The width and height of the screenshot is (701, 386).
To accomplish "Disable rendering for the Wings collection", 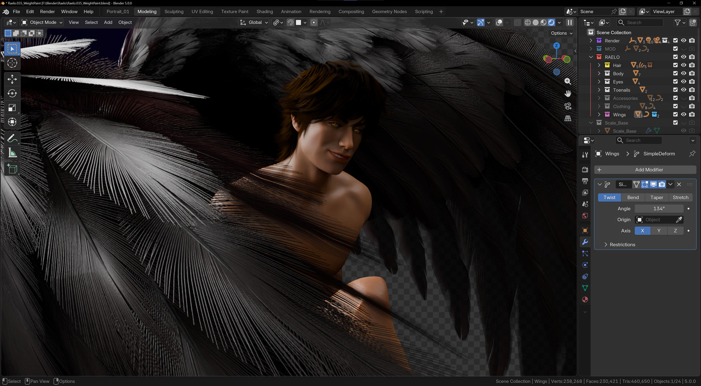I will click(x=692, y=114).
